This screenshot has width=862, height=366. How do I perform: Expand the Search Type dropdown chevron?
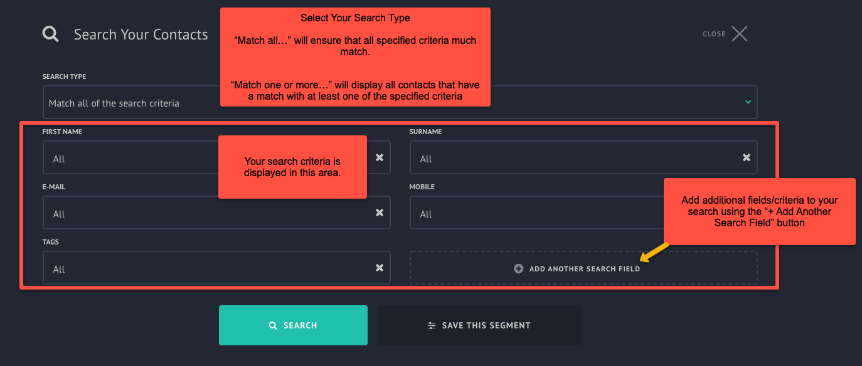(748, 102)
